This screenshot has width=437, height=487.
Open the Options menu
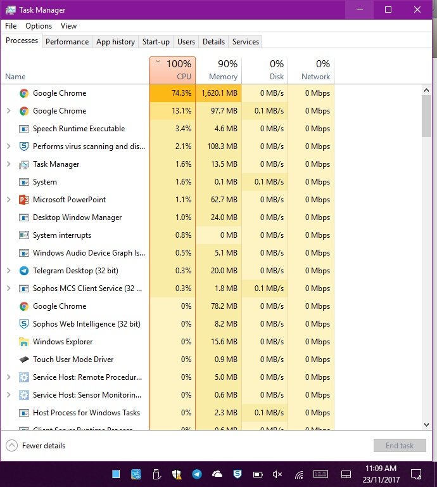[39, 26]
